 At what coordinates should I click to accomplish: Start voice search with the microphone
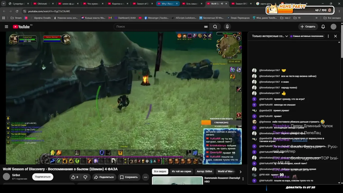(x=227, y=27)
